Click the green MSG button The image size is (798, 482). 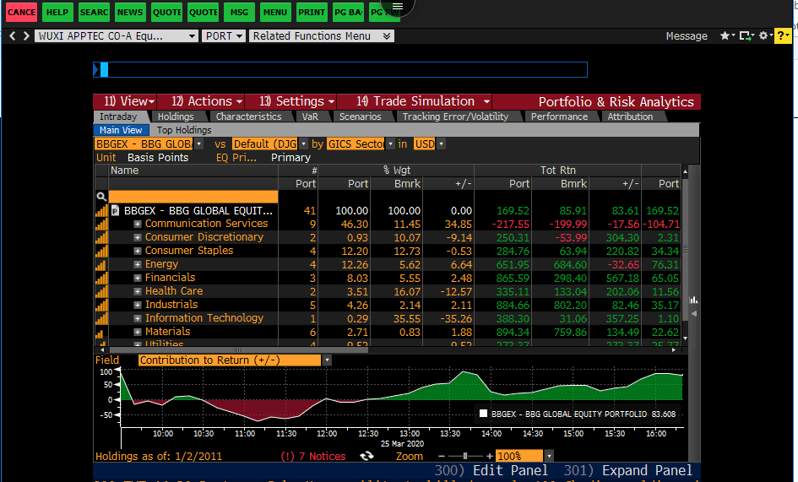[239, 12]
